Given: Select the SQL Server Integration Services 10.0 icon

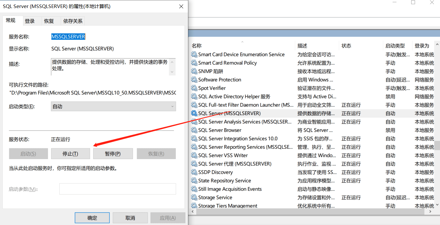Looking at the screenshot, I should 194,138.
